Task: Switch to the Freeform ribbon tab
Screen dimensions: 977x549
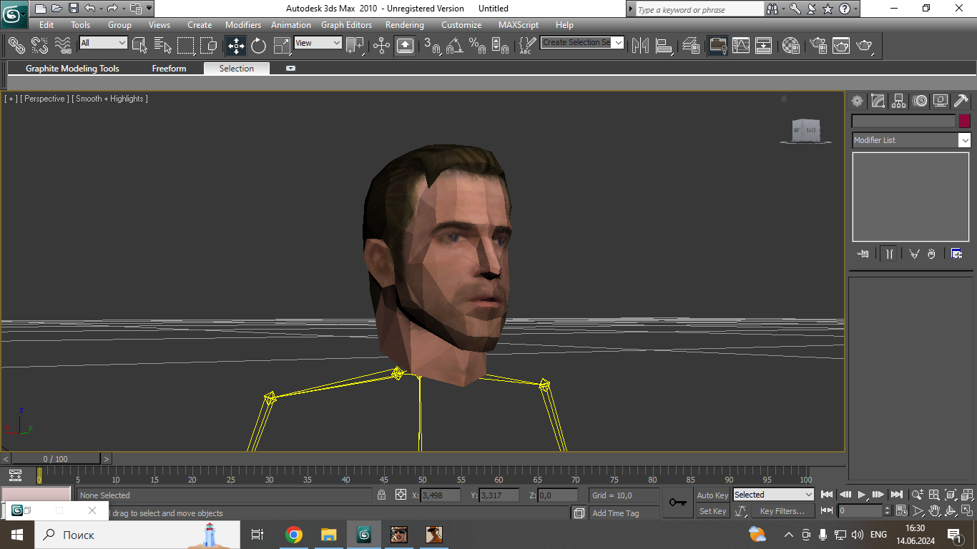Action: tap(169, 69)
